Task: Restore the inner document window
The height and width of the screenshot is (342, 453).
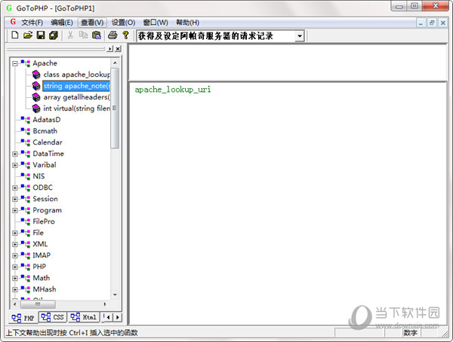Action: (x=432, y=23)
